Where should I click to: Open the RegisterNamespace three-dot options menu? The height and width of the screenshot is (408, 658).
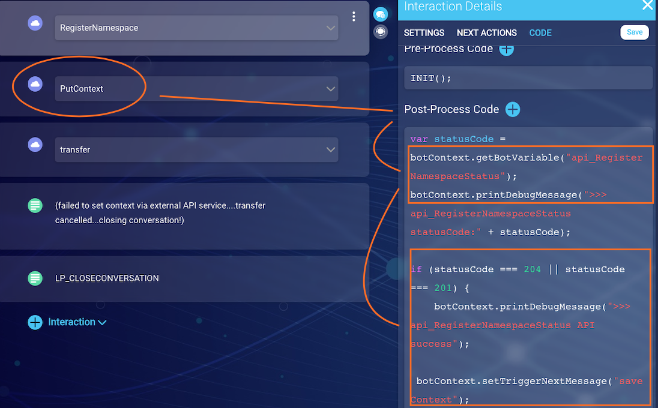[354, 16]
